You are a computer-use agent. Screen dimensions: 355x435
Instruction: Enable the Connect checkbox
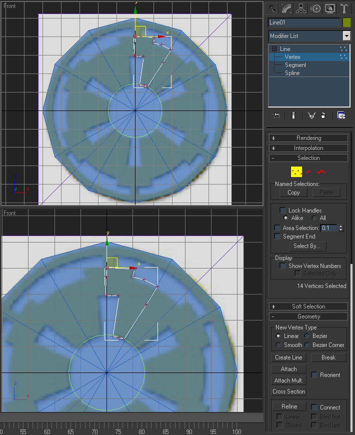click(314, 407)
